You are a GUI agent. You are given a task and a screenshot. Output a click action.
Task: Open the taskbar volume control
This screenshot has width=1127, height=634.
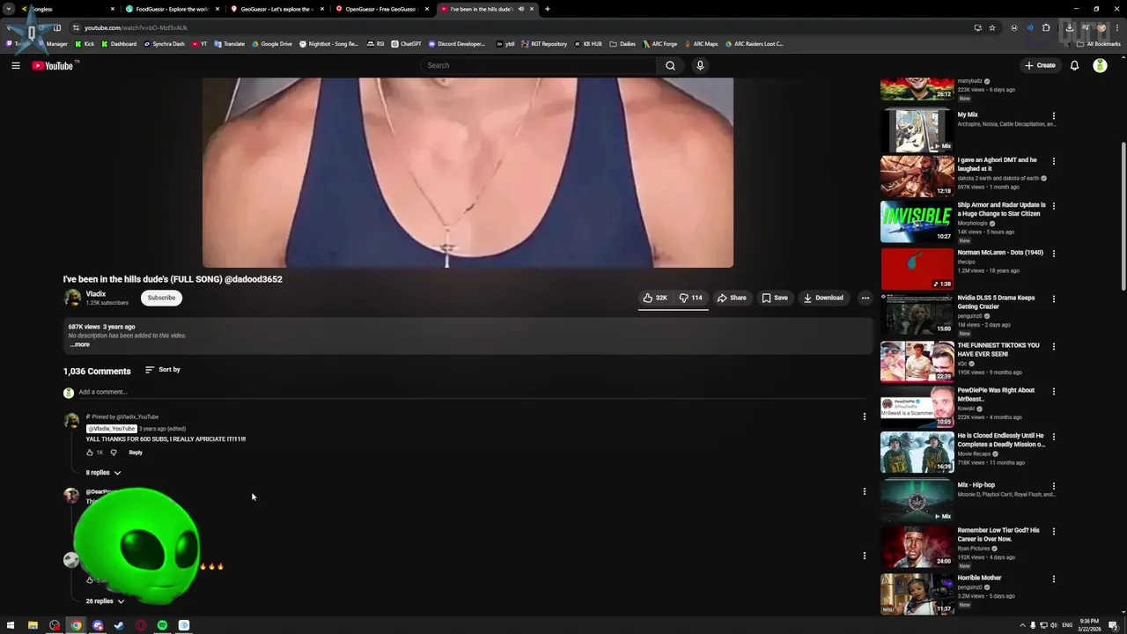[1054, 625]
